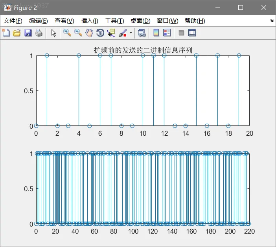The width and height of the screenshot is (276, 247).
Task: Click the Link Plot toolbar button
Action: 142,33
